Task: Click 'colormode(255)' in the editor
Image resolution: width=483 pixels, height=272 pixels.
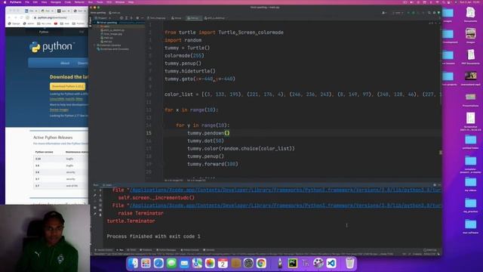Action: tap(184, 55)
